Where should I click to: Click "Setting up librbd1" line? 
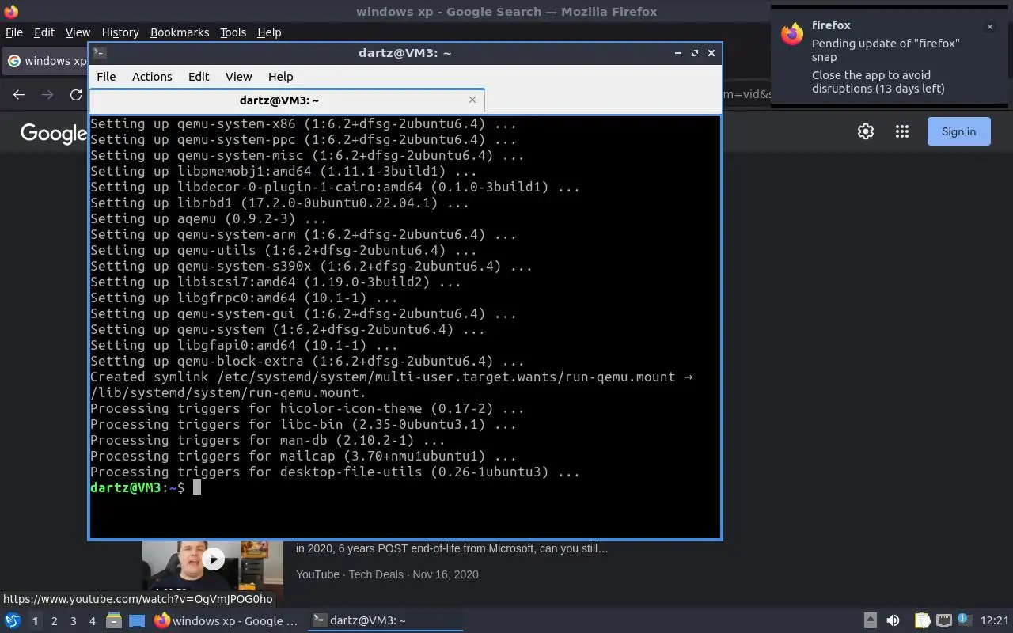[279, 203]
